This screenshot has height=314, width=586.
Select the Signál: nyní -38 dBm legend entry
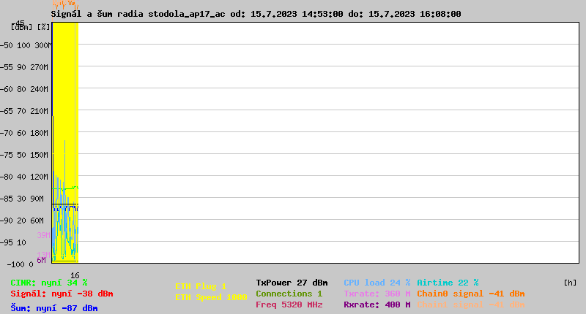(x=62, y=294)
